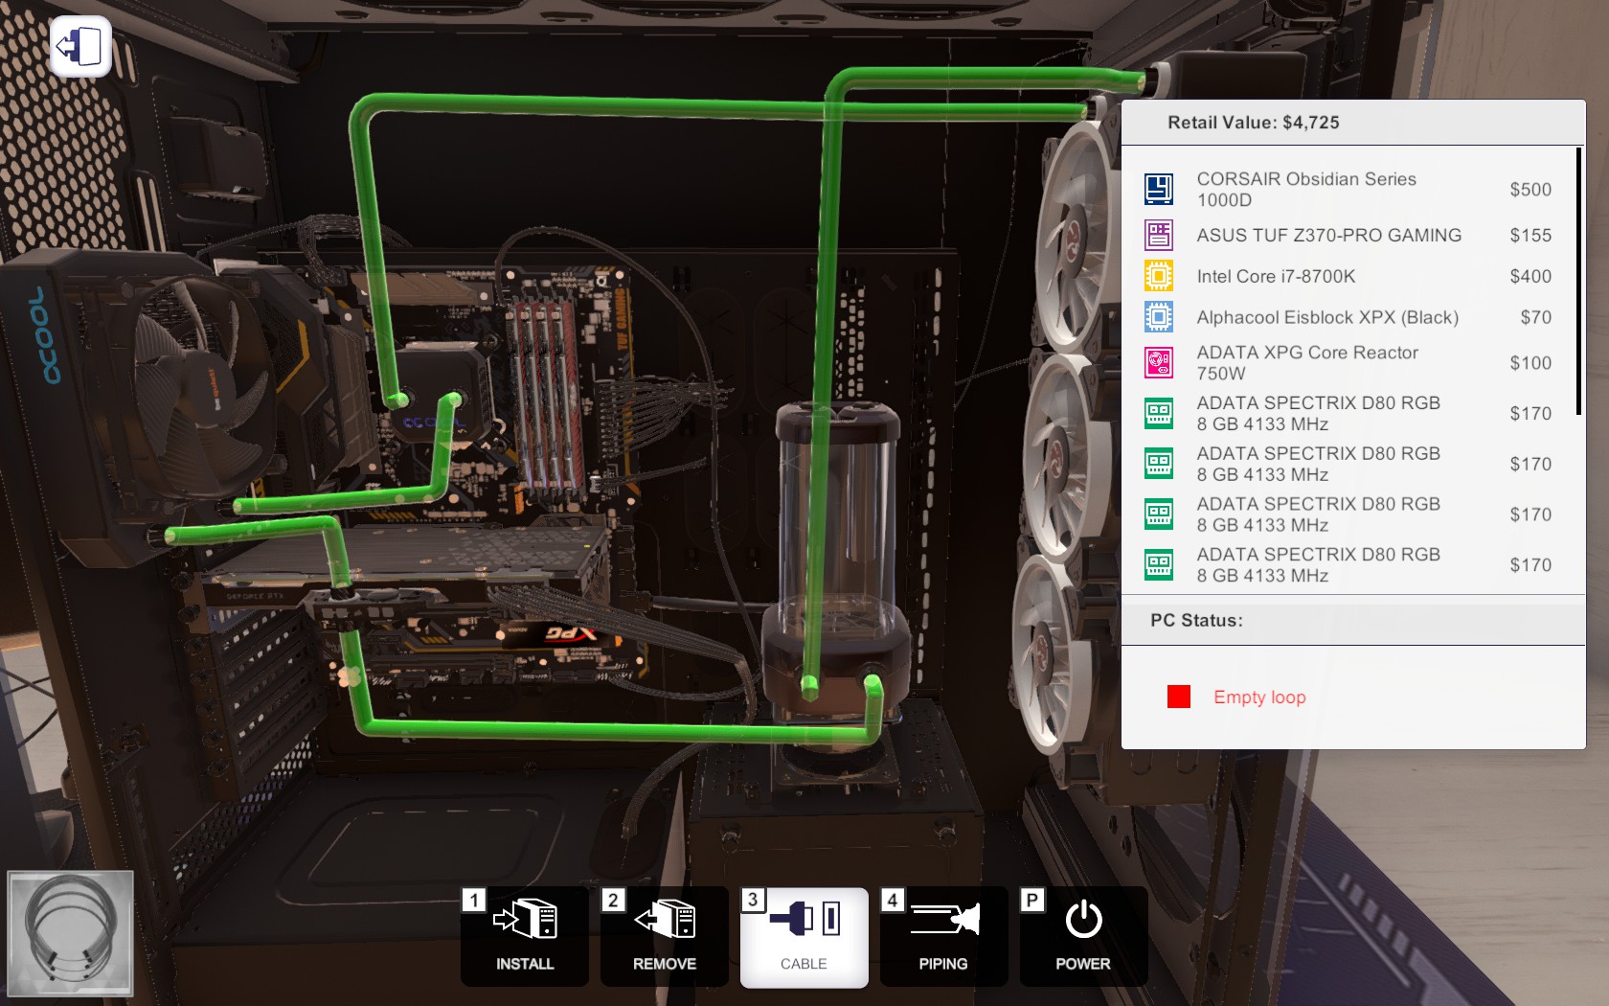Click the PSU icon for ADATA XPG Core Reactor
Image resolution: width=1609 pixels, height=1006 pixels.
coord(1159,363)
